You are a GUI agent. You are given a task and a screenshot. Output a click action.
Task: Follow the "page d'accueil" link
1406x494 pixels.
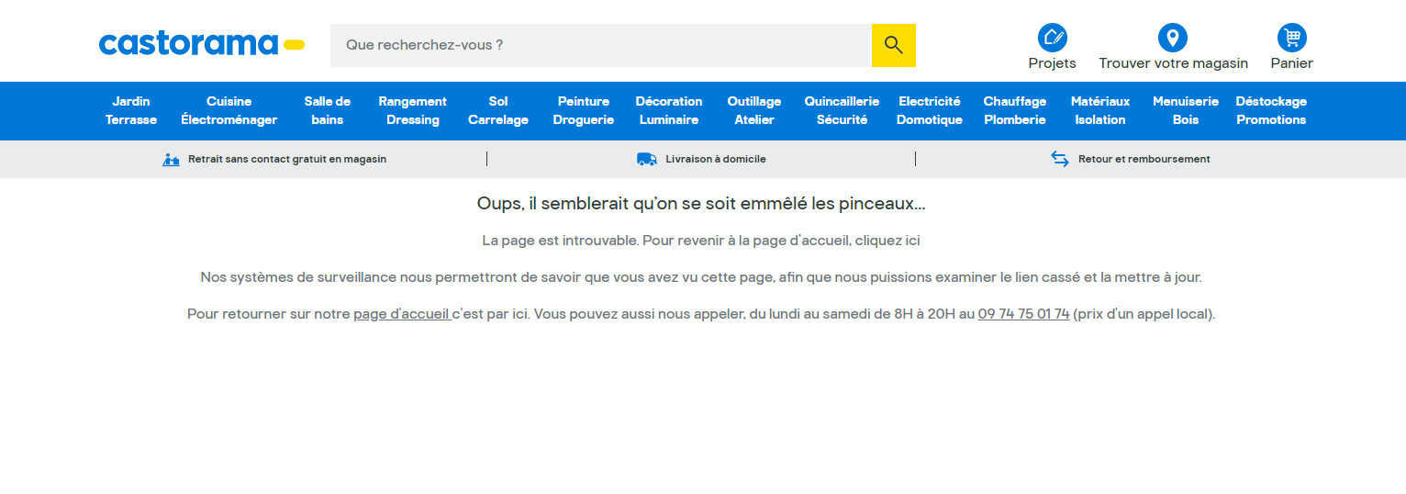click(401, 314)
